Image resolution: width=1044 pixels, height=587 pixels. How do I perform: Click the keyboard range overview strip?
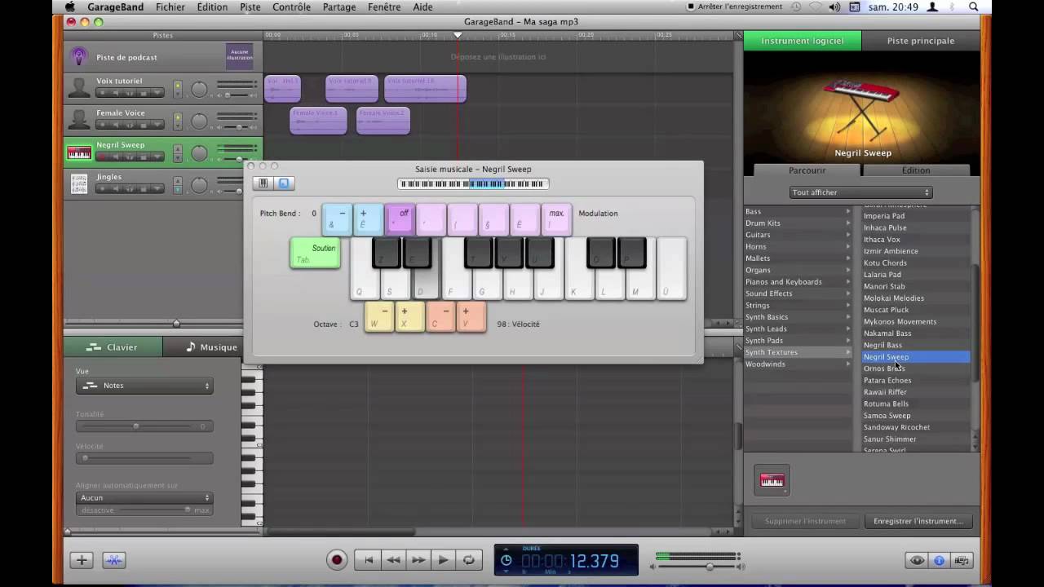(x=473, y=184)
